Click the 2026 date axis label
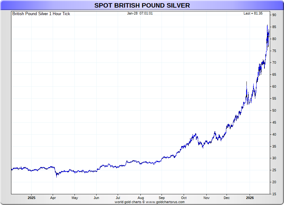Viewport: 284px width, 205px height. (x=250, y=198)
